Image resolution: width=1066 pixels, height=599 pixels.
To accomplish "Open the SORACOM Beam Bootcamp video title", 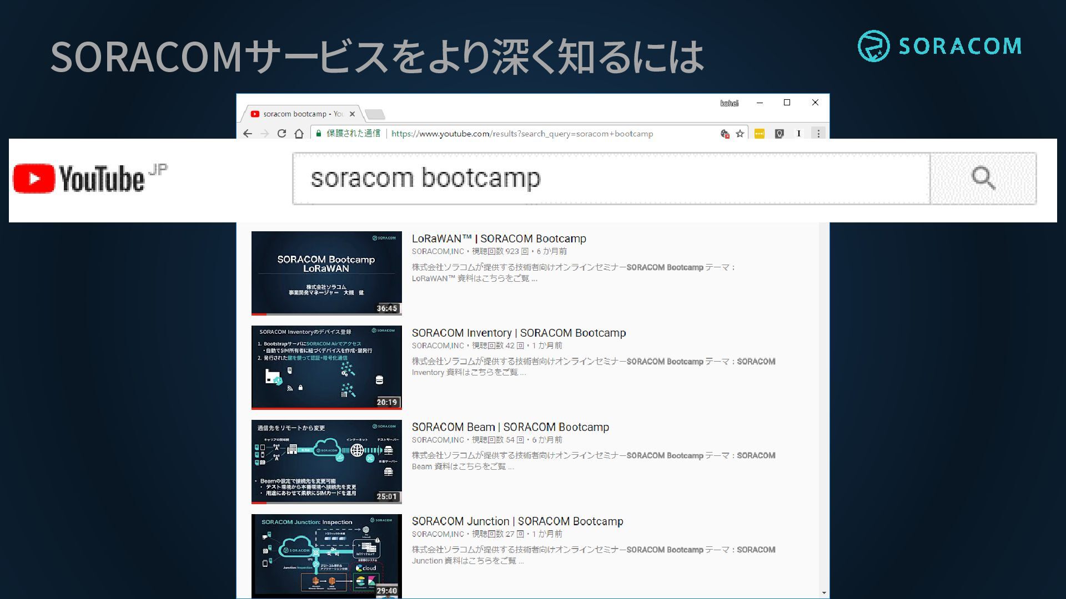I will pos(510,427).
